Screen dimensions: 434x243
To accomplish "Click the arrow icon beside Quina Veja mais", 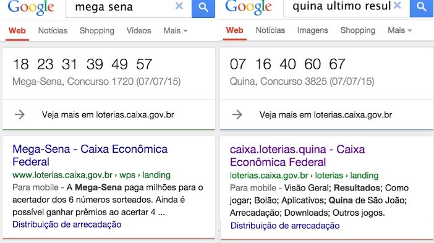I will tap(237, 114).
